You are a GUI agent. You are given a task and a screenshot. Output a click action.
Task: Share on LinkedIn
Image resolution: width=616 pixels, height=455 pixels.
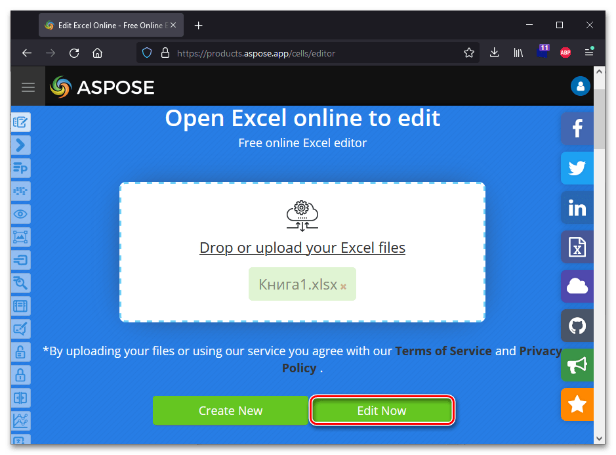click(577, 207)
